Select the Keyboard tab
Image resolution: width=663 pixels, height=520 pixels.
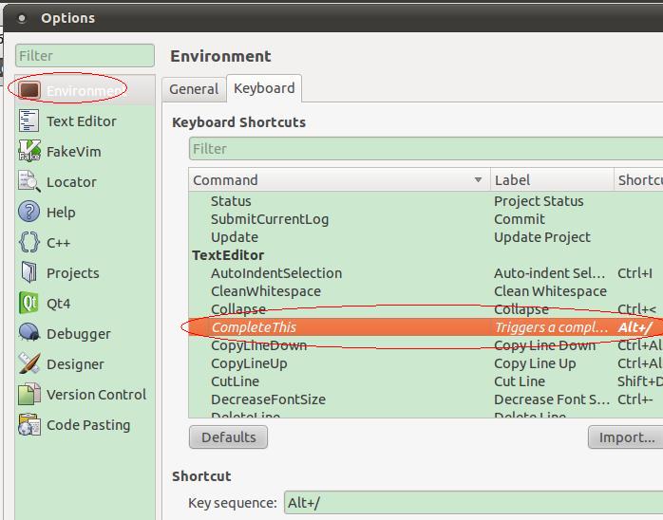(264, 88)
